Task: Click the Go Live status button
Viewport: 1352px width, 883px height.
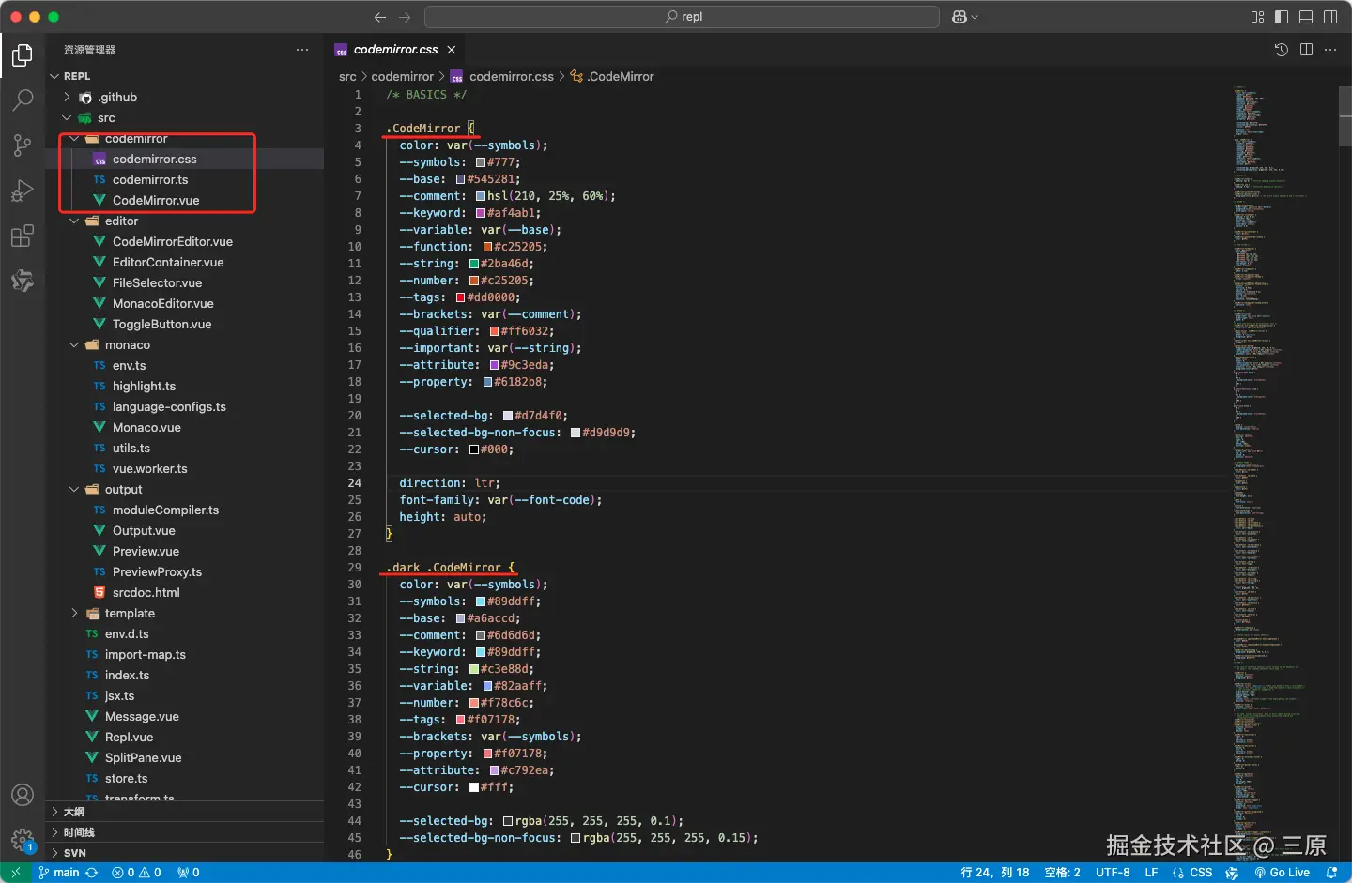Action: (1283, 873)
